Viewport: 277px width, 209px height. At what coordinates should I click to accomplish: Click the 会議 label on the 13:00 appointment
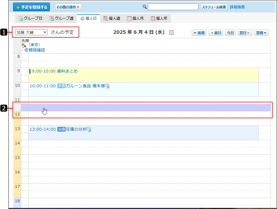point(61,129)
